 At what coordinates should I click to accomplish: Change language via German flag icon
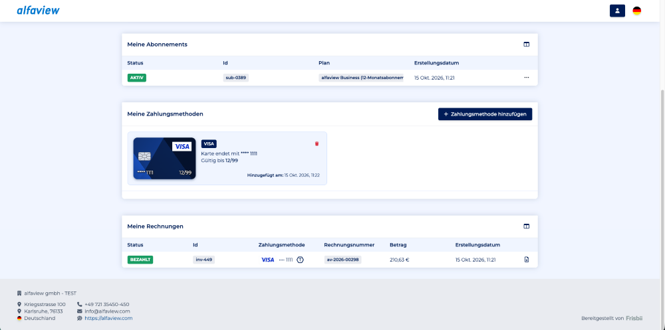click(x=636, y=11)
